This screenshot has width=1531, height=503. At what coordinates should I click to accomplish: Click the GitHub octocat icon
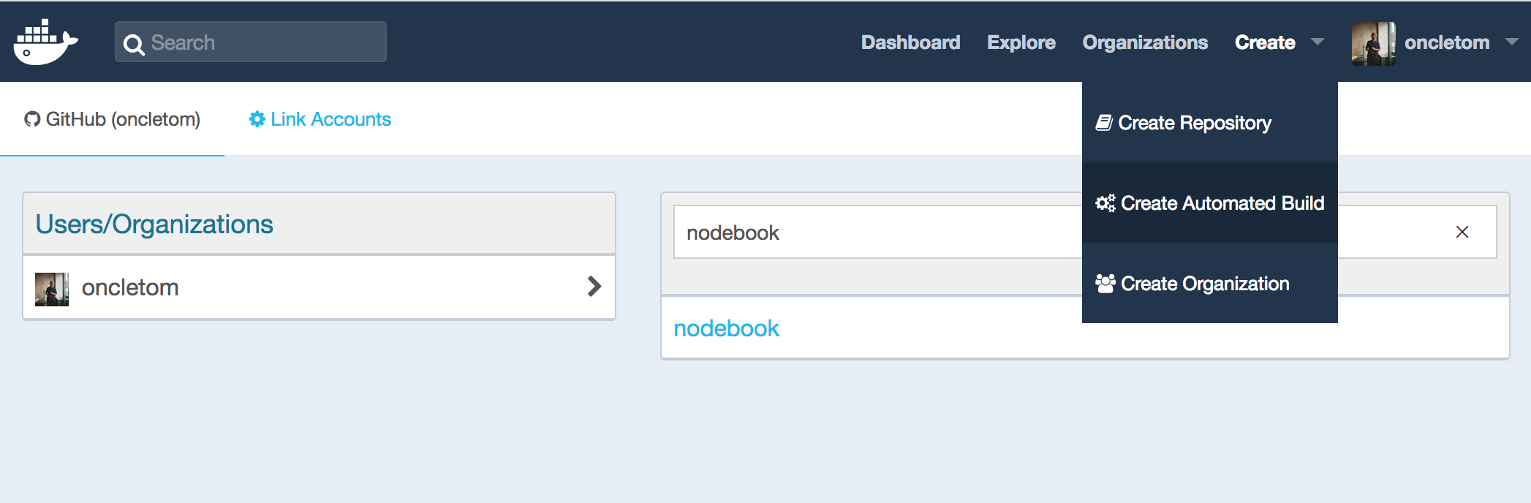coord(32,118)
